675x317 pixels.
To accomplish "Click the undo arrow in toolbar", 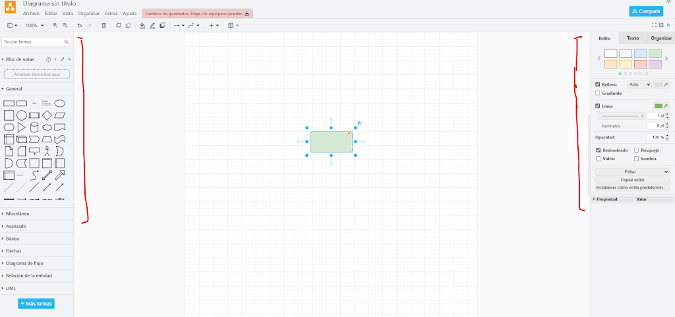I will (80, 26).
